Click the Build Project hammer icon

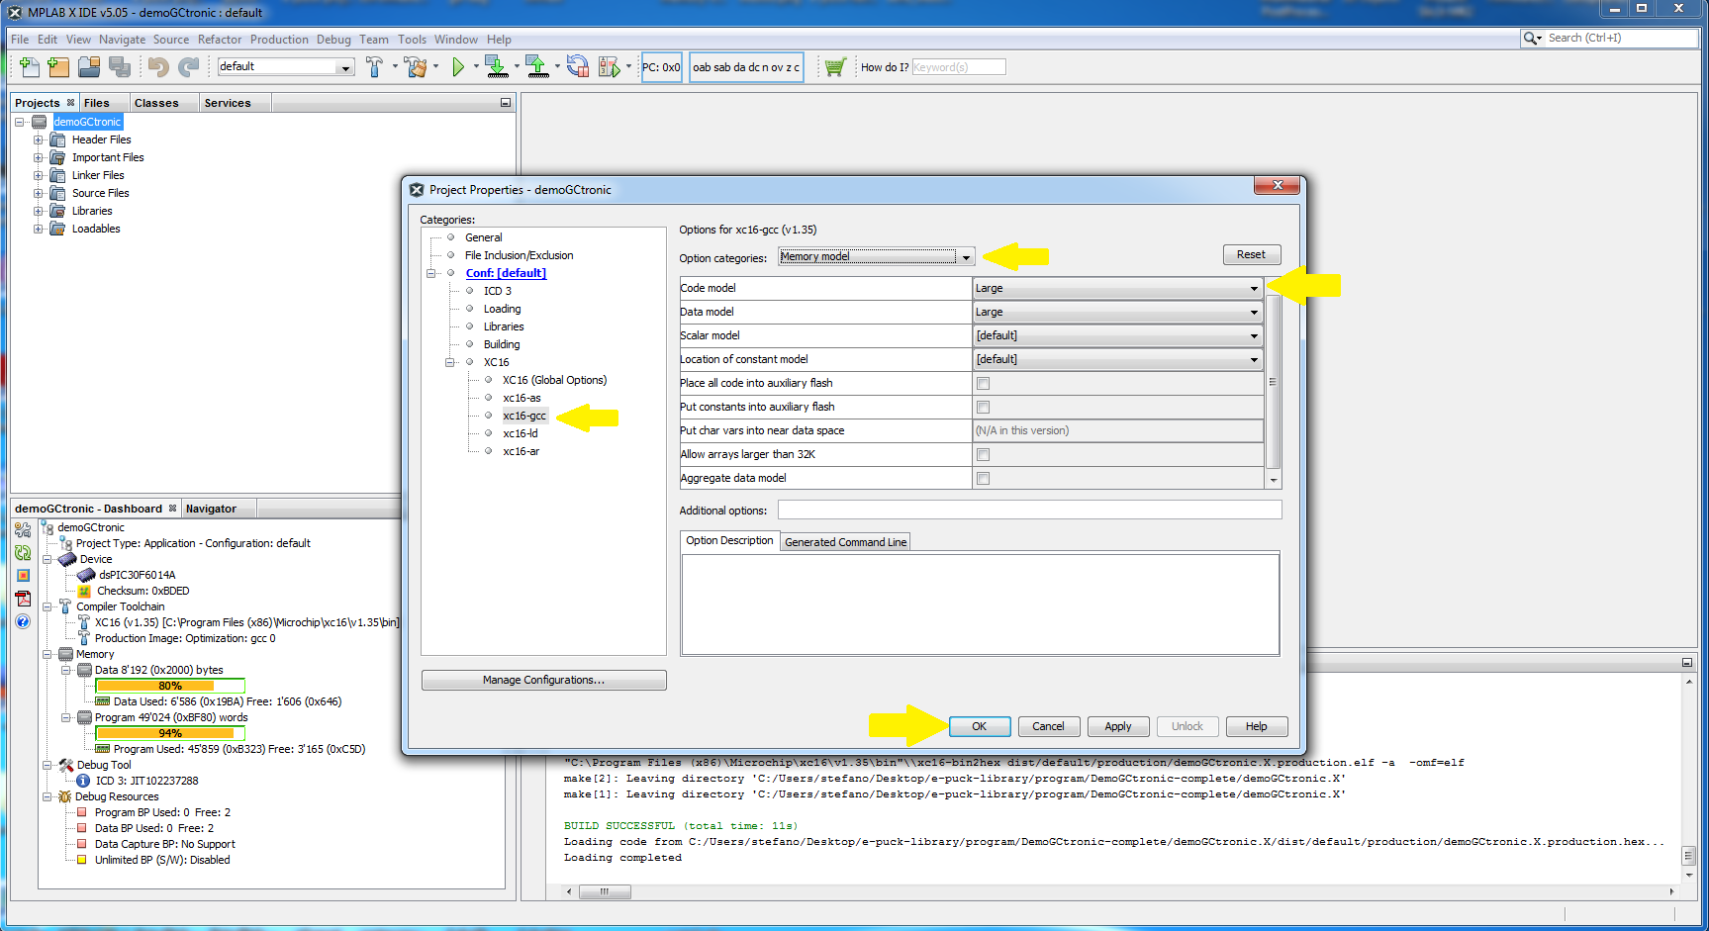point(374,66)
